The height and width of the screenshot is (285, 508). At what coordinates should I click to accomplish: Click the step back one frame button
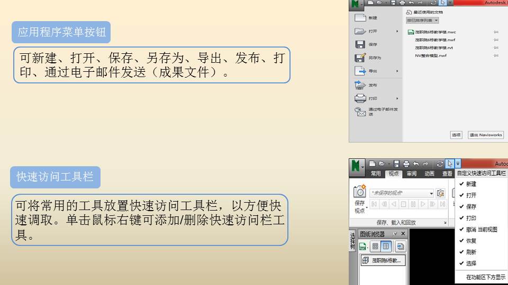point(384,204)
